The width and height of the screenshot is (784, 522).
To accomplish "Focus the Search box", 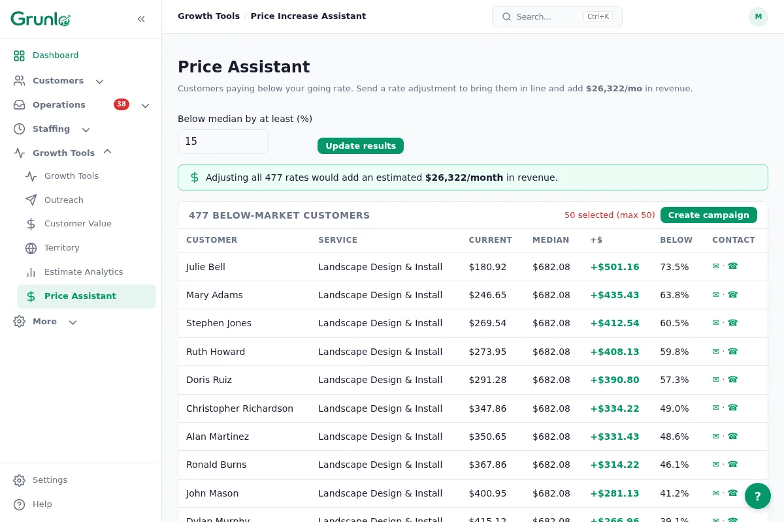I will click(x=557, y=17).
